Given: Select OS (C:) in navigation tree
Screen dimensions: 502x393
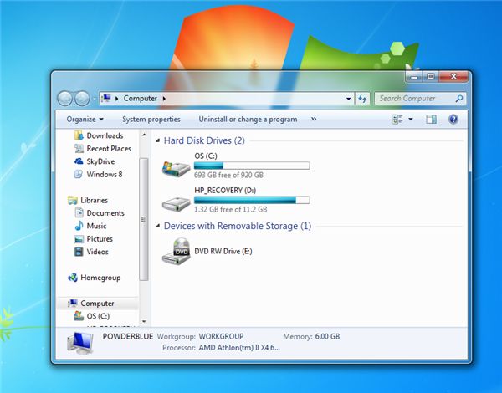Looking at the screenshot, I should (98, 316).
